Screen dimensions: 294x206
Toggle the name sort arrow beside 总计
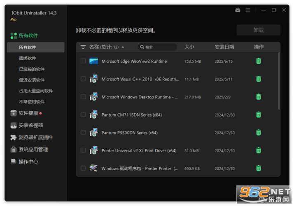[x=123, y=47]
